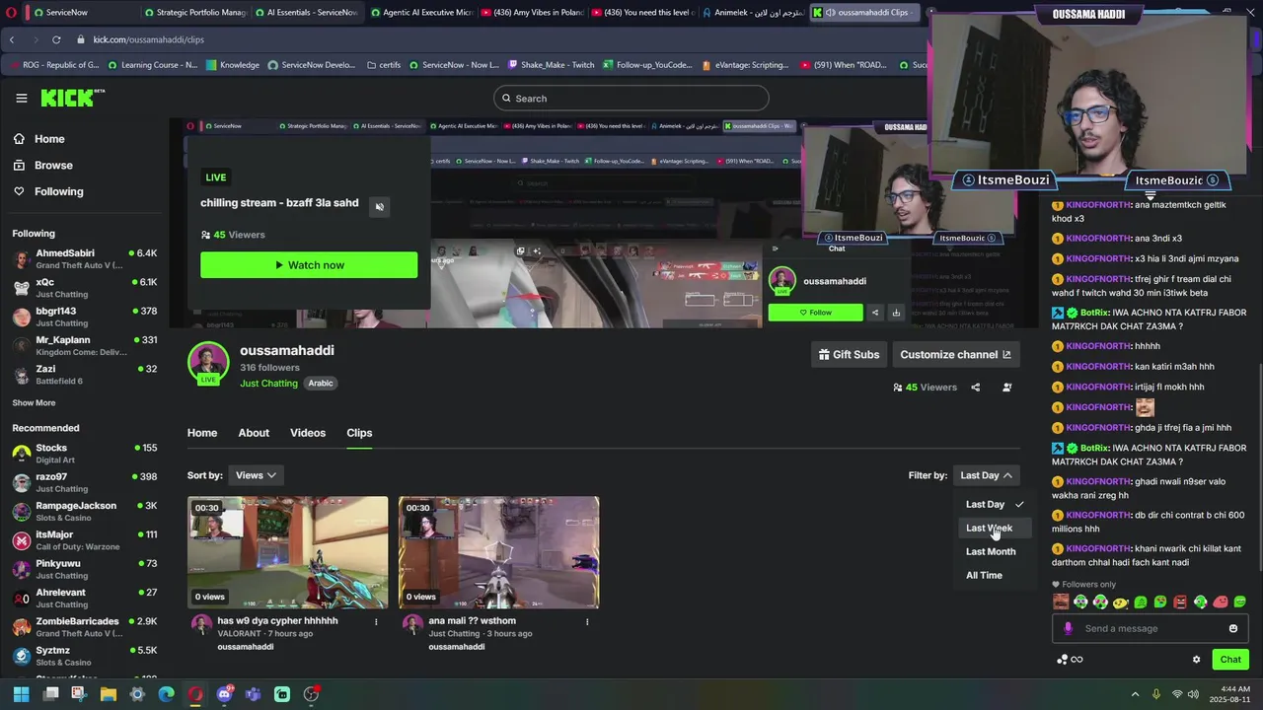
Task: Open RampageJackson recommended channel
Action: [85, 512]
